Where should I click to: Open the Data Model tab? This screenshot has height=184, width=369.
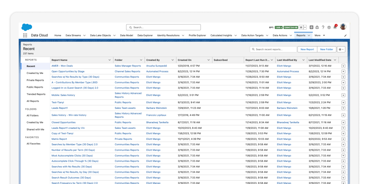tap(127, 35)
